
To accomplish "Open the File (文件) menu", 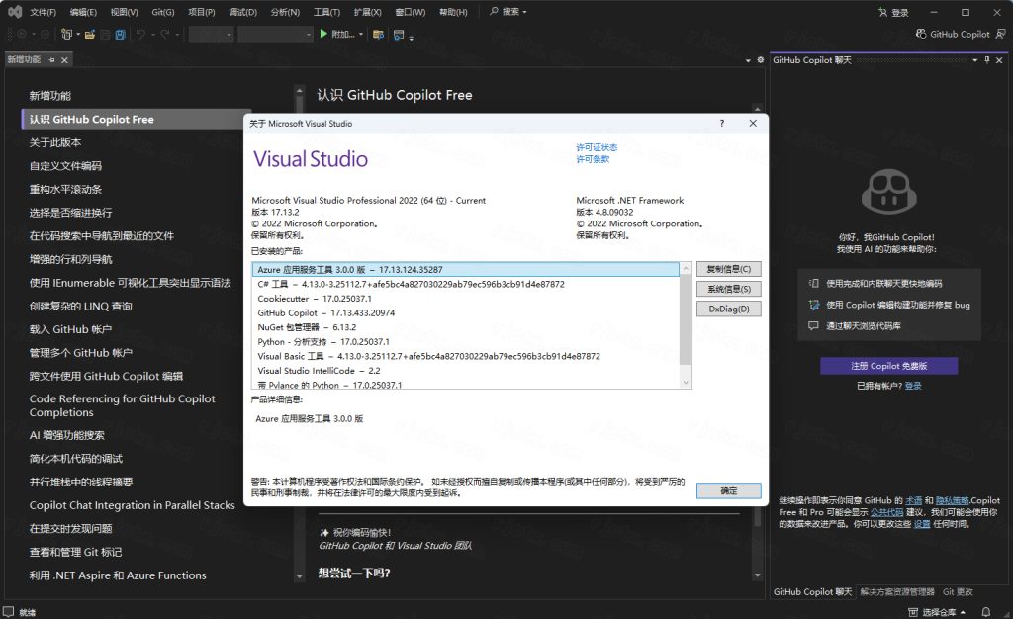I will click(x=44, y=12).
